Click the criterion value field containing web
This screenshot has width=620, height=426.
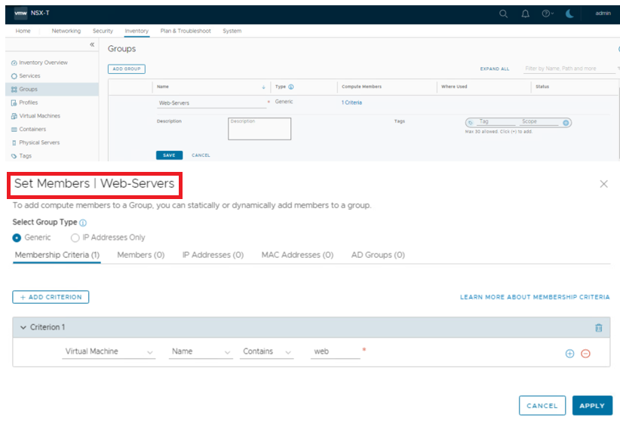335,352
